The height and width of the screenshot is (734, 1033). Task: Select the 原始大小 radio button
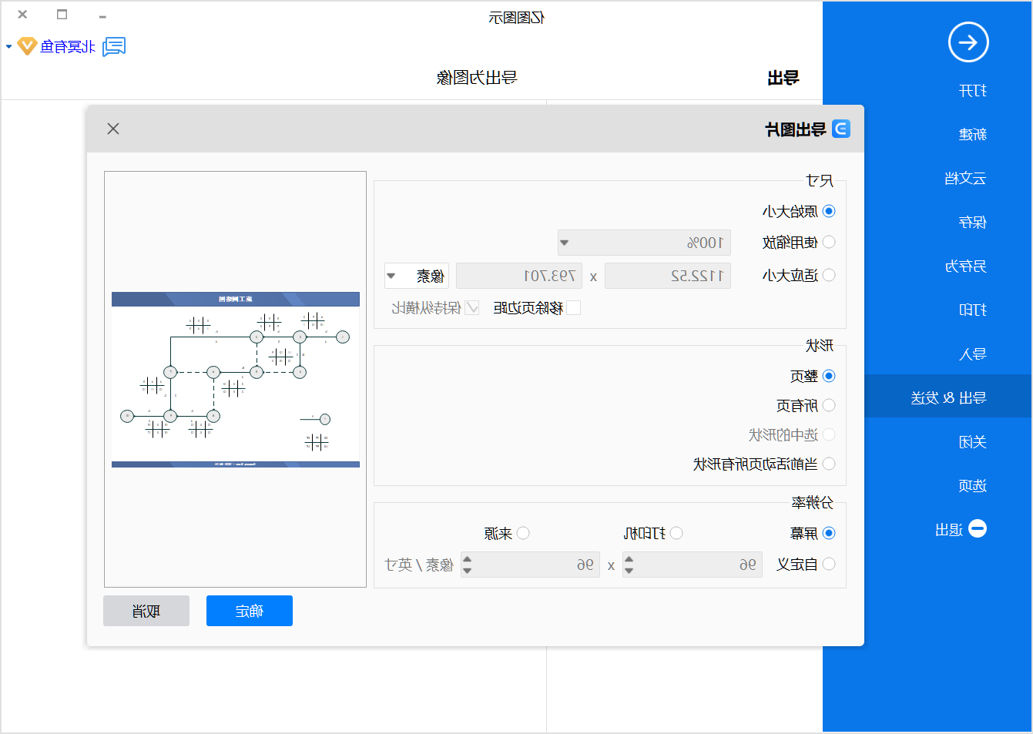tap(829, 211)
